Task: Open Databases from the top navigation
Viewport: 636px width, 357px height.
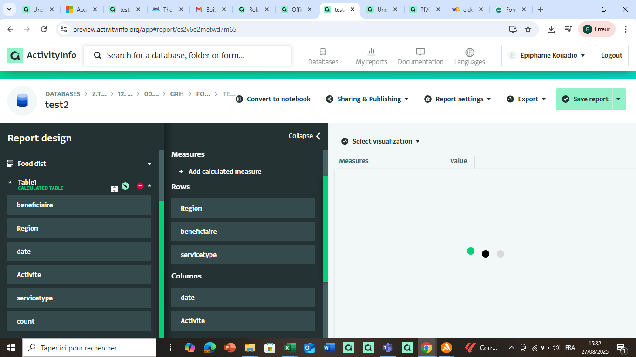Action: click(323, 56)
